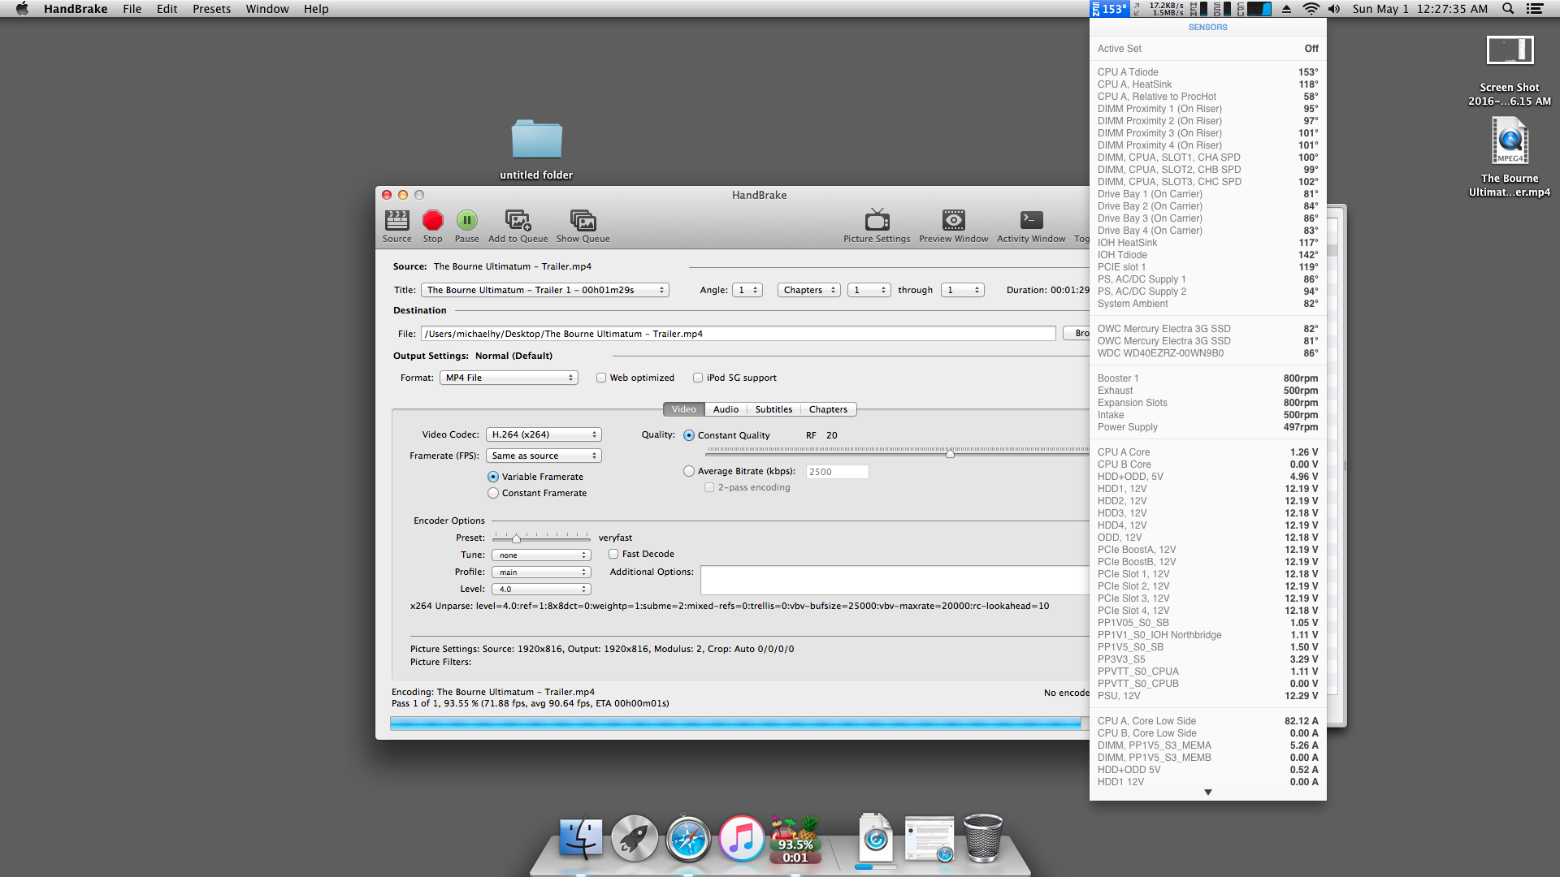Image resolution: width=1560 pixels, height=877 pixels.
Task: Open the Format MP4 File dropdown
Action: pyautogui.click(x=509, y=378)
